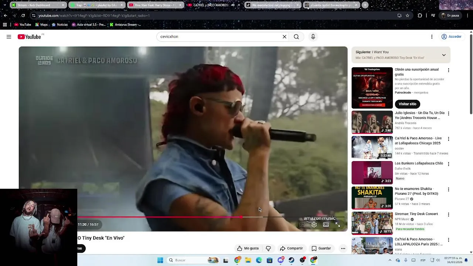Click Acceder to sign in
This screenshot has height=266, width=473.
pyautogui.click(x=451, y=37)
